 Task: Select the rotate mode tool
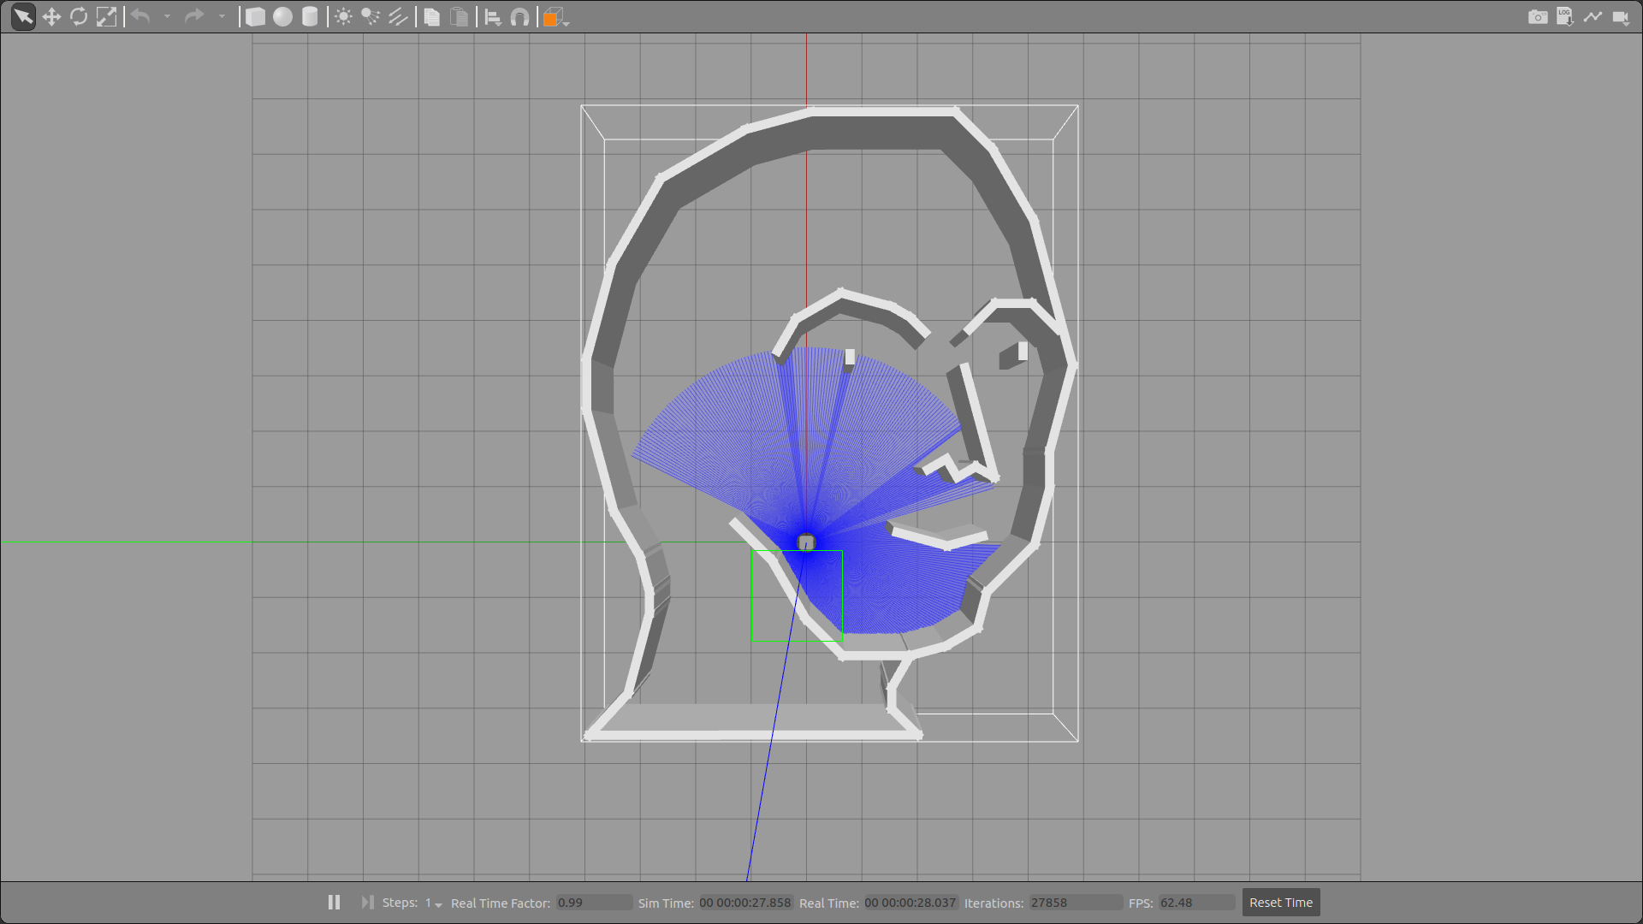79,17
